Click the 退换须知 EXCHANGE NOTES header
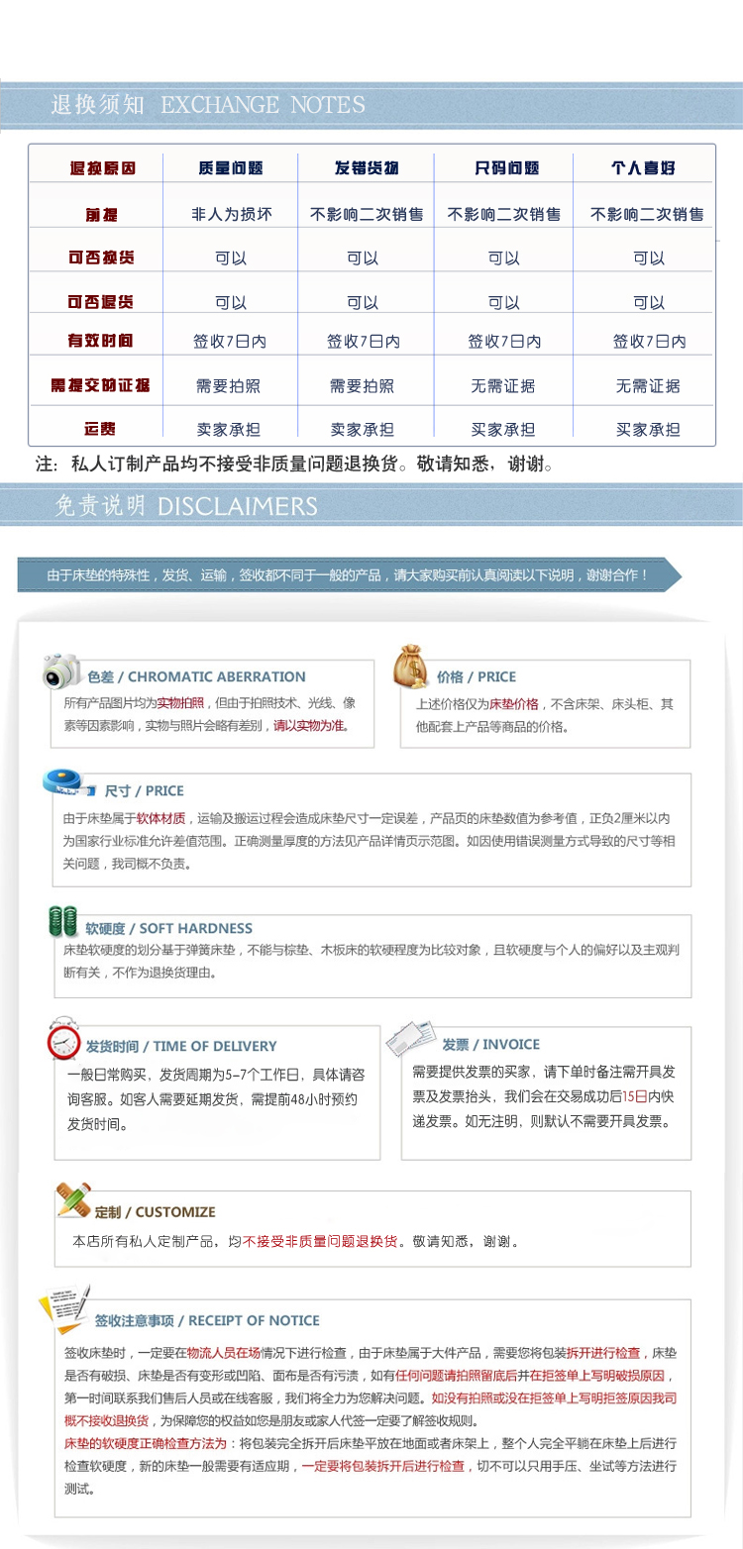The image size is (743, 1549). [x=208, y=105]
